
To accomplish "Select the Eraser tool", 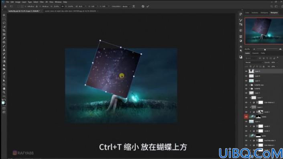I will click(4, 57).
